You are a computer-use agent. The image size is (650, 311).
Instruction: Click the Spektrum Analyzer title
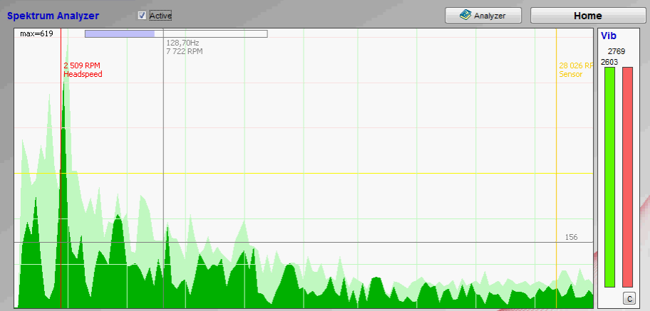(53, 15)
